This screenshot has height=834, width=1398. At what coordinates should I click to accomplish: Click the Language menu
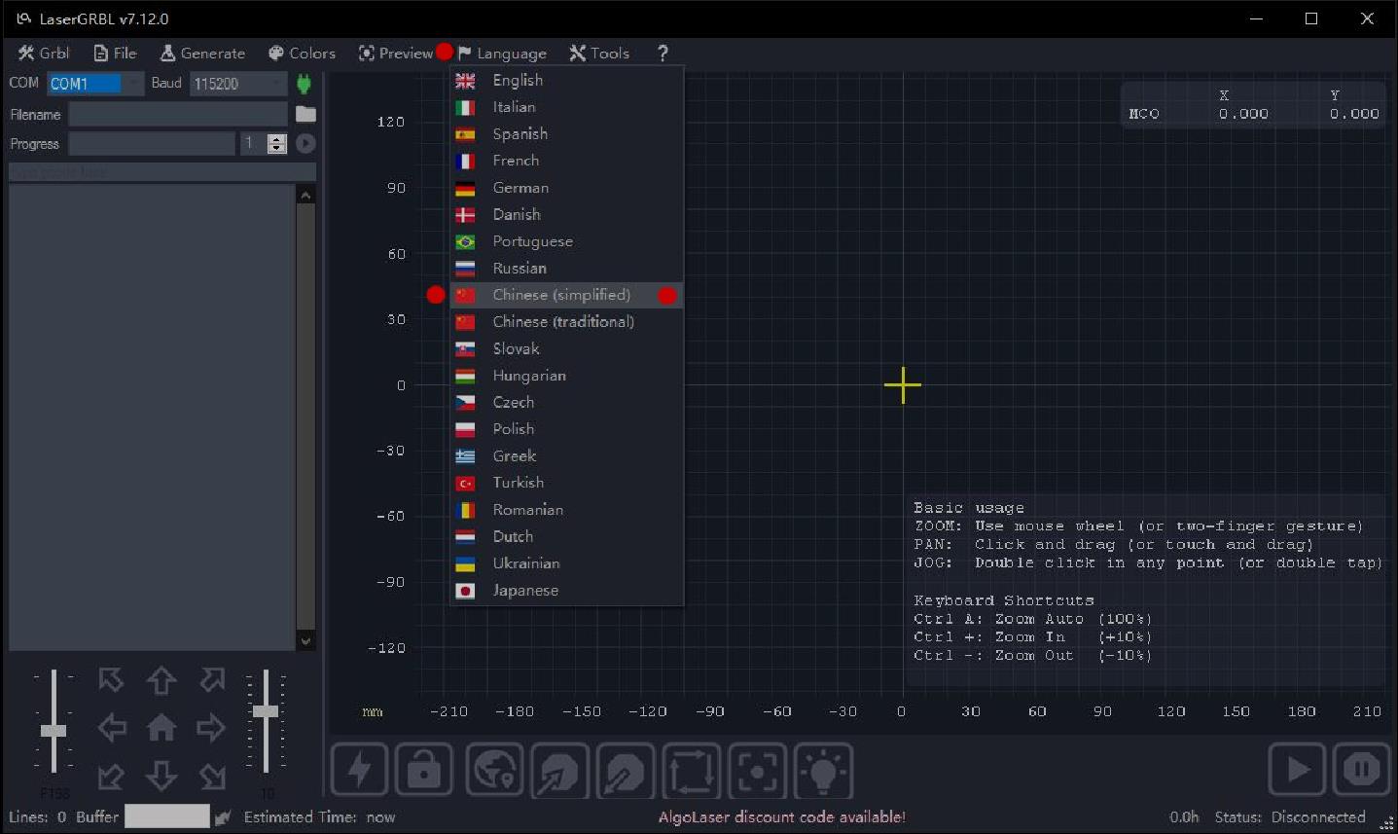point(502,54)
